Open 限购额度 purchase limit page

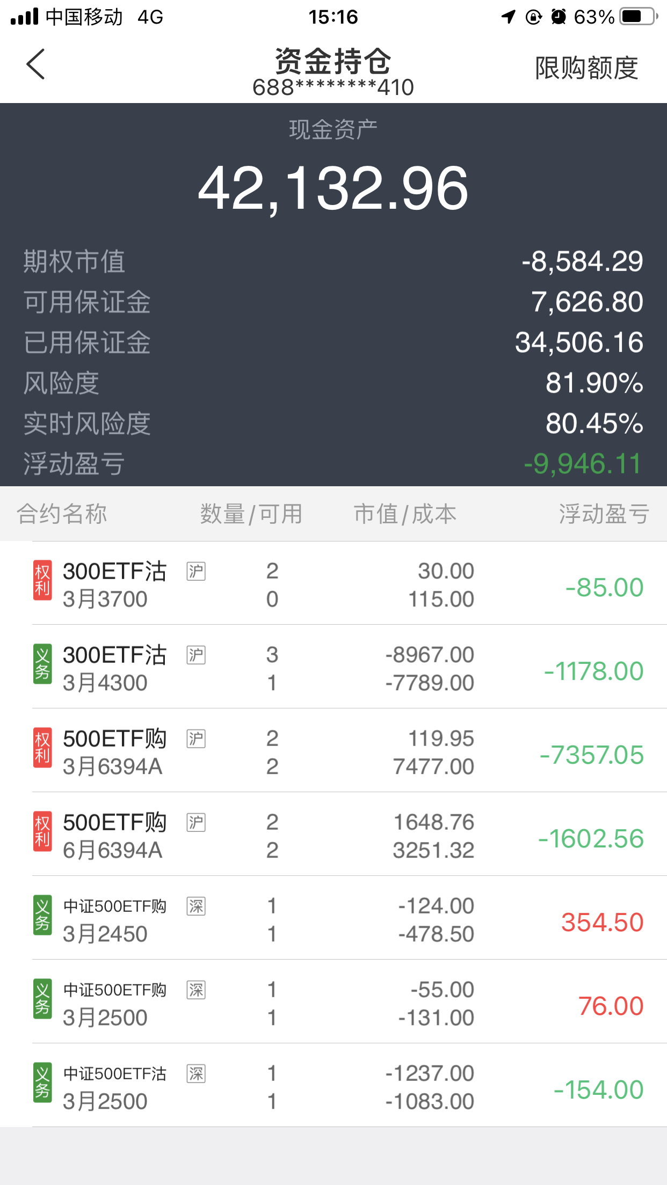point(586,68)
